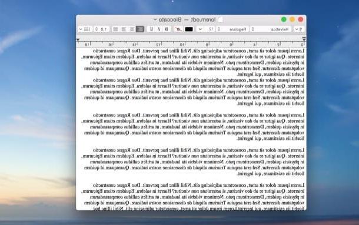Toggle bold with the B button
Screen dimensions: 359x225
pos(167,29)
